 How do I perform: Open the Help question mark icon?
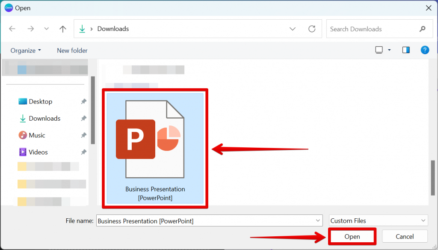coord(424,50)
